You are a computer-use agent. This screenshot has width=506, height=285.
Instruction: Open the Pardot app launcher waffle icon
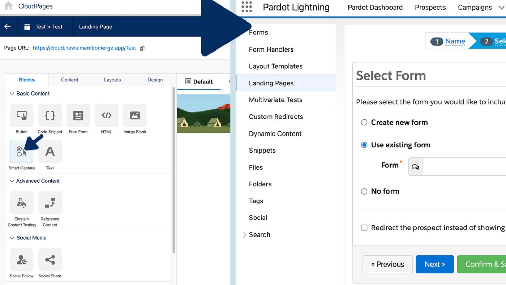(246, 7)
